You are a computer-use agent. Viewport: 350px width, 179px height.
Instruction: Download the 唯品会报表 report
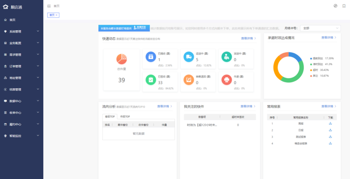(330, 143)
